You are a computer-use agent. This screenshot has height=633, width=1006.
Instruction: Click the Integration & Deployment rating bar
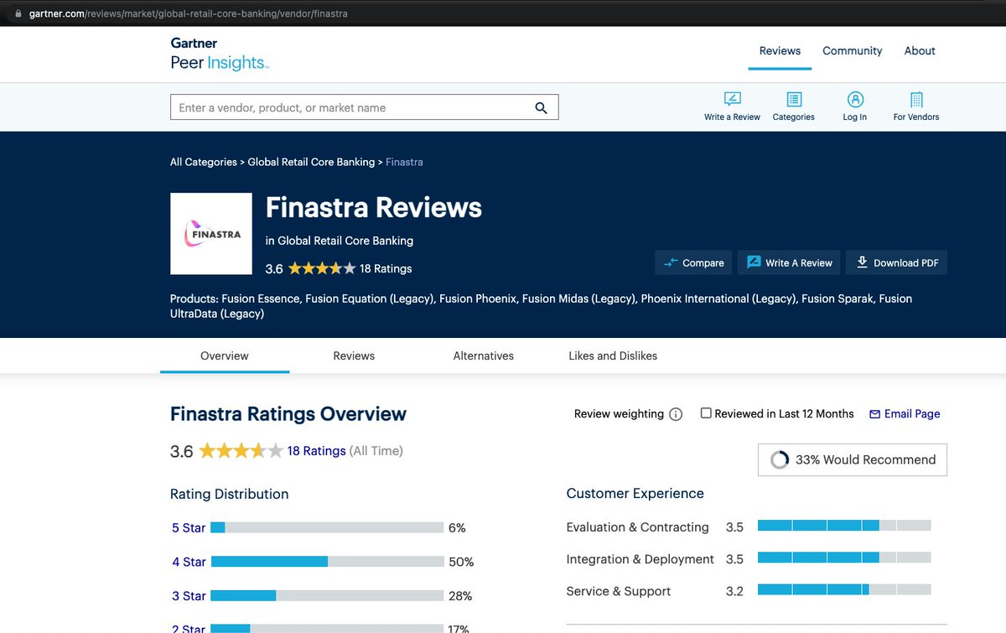(x=844, y=558)
